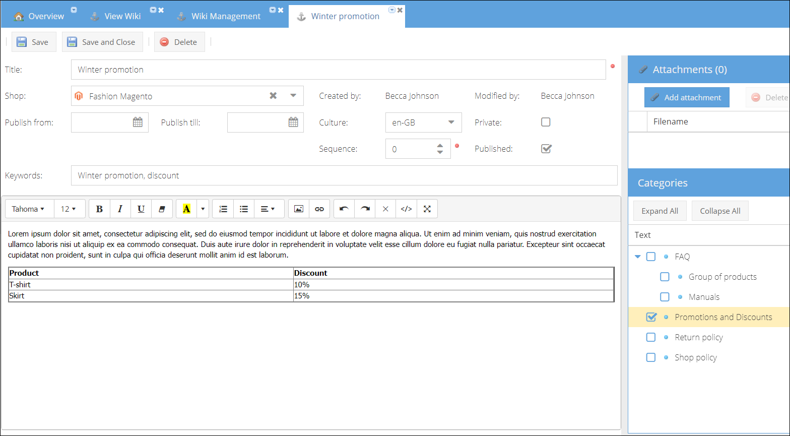
Task: Open Publish from calendar picker
Action: (138, 122)
